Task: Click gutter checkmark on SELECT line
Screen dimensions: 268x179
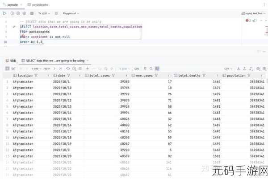Action: tap(14, 27)
